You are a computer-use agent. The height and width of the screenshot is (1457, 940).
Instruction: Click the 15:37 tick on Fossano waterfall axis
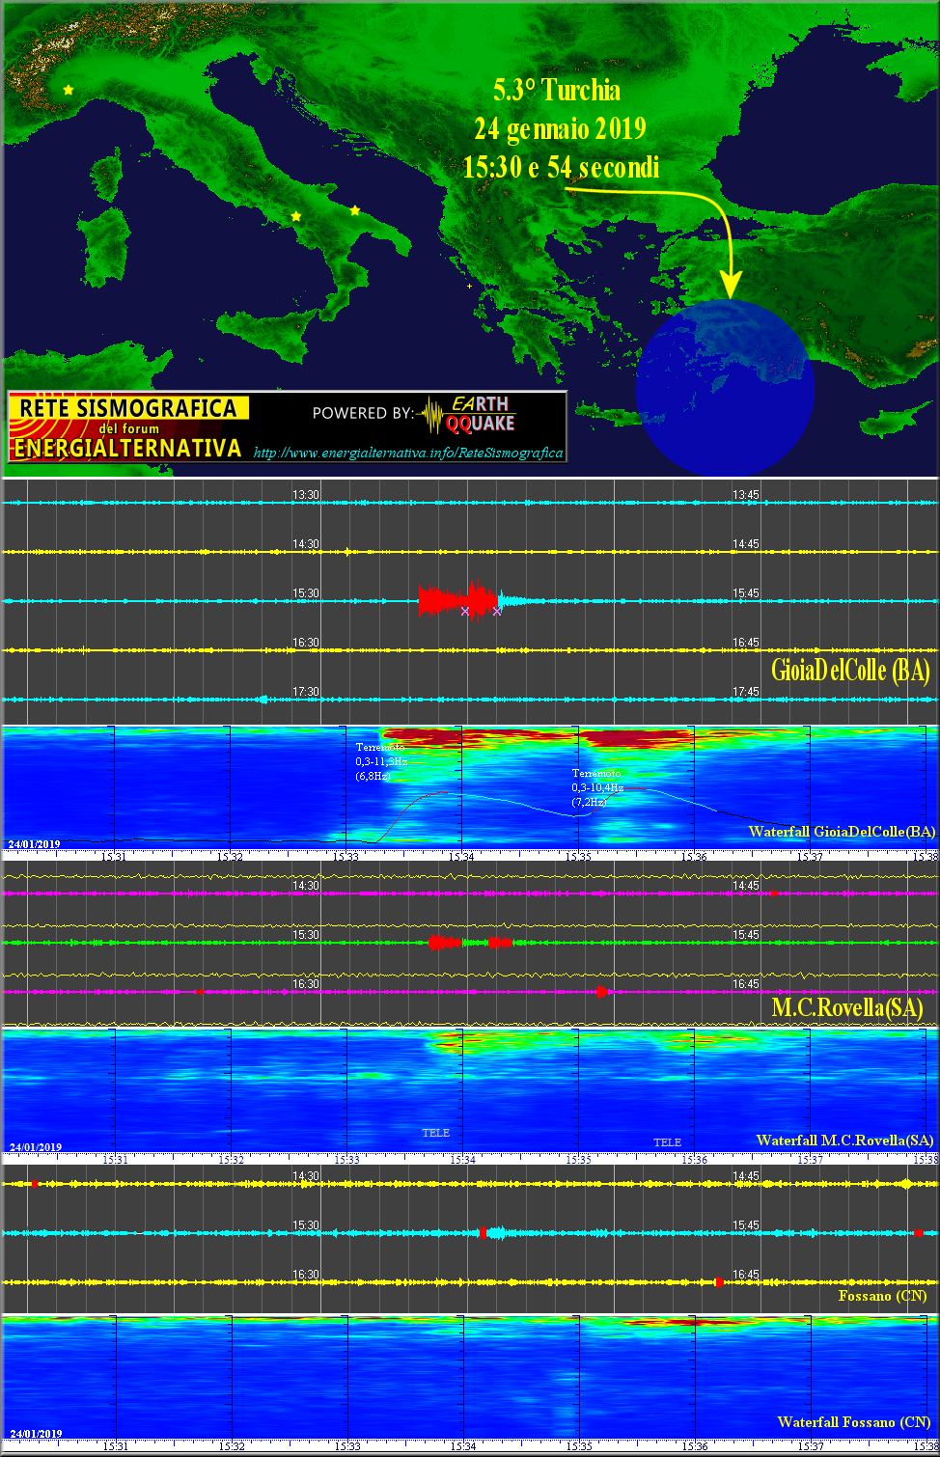point(811,1446)
